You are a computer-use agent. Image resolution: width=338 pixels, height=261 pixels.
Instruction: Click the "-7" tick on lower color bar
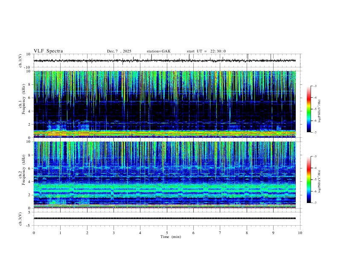315,203
